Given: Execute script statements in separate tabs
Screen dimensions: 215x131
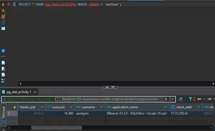Looking at the screenshot, I should coord(3,22).
